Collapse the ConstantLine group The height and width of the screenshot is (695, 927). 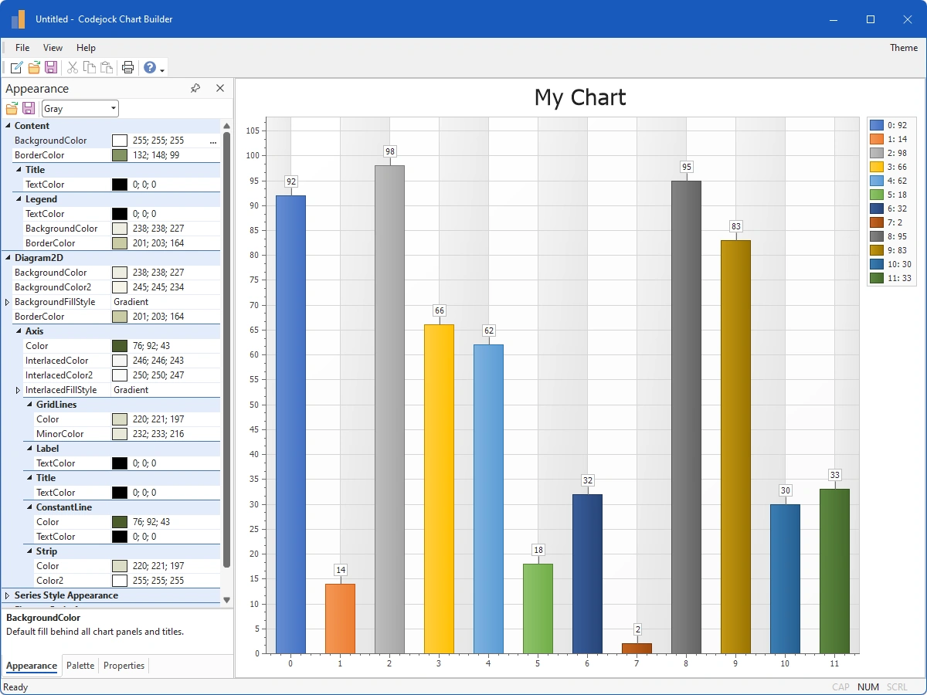click(x=29, y=507)
